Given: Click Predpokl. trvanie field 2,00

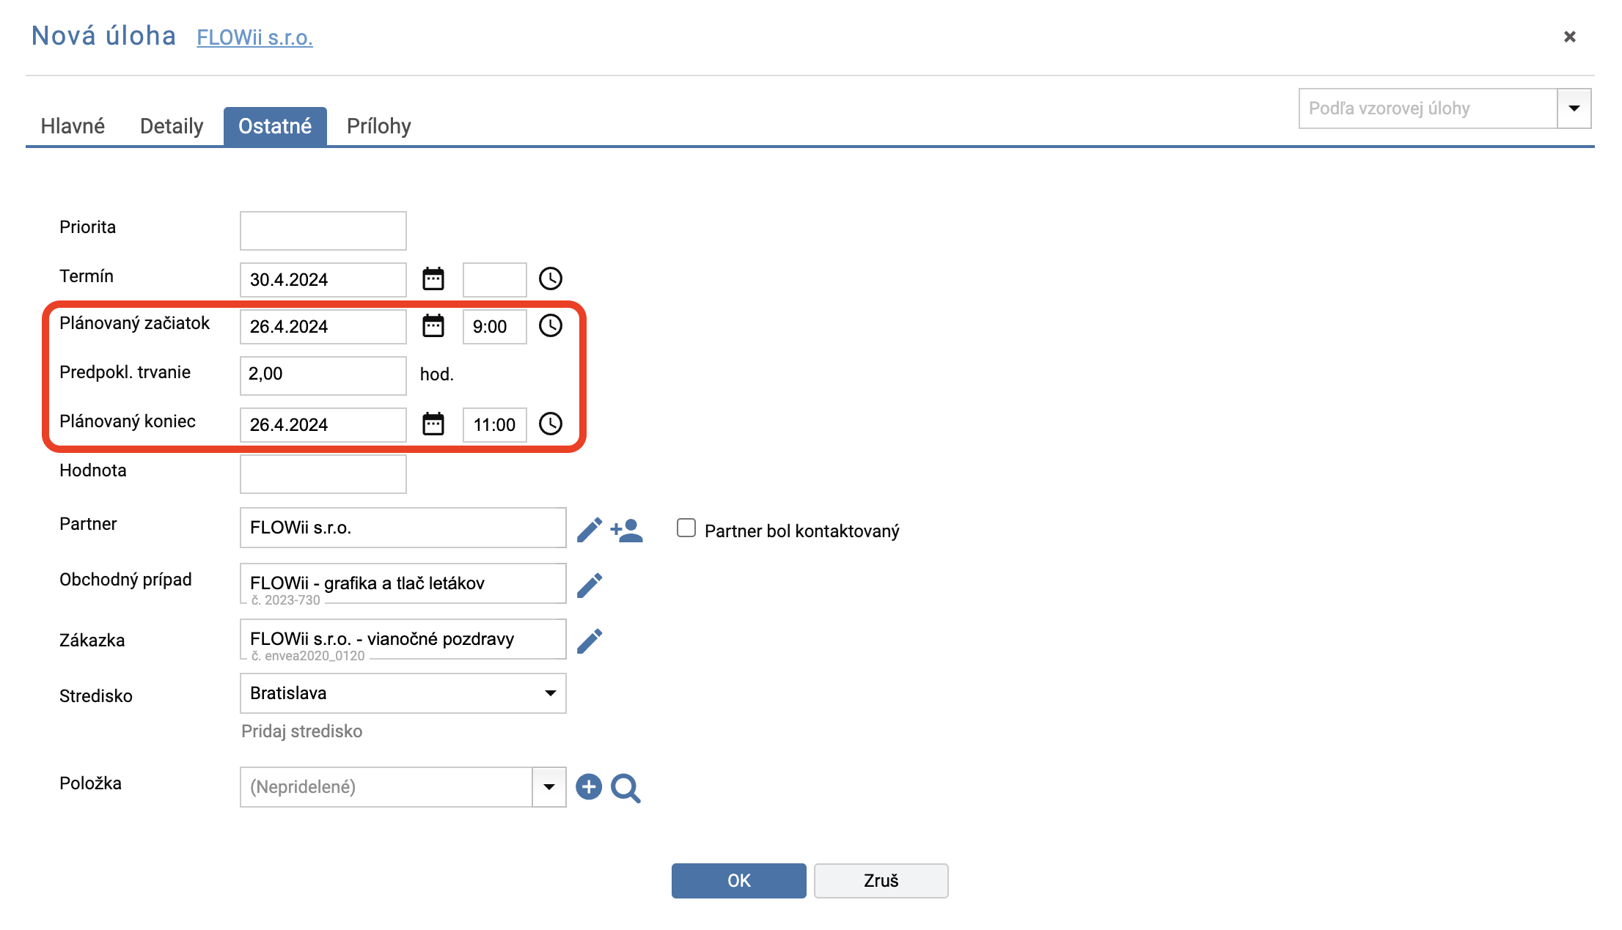Looking at the screenshot, I should (323, 376).
